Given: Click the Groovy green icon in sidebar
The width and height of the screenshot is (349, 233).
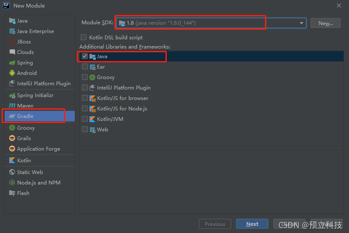Looking at the screenshot, I should [12, 128].
